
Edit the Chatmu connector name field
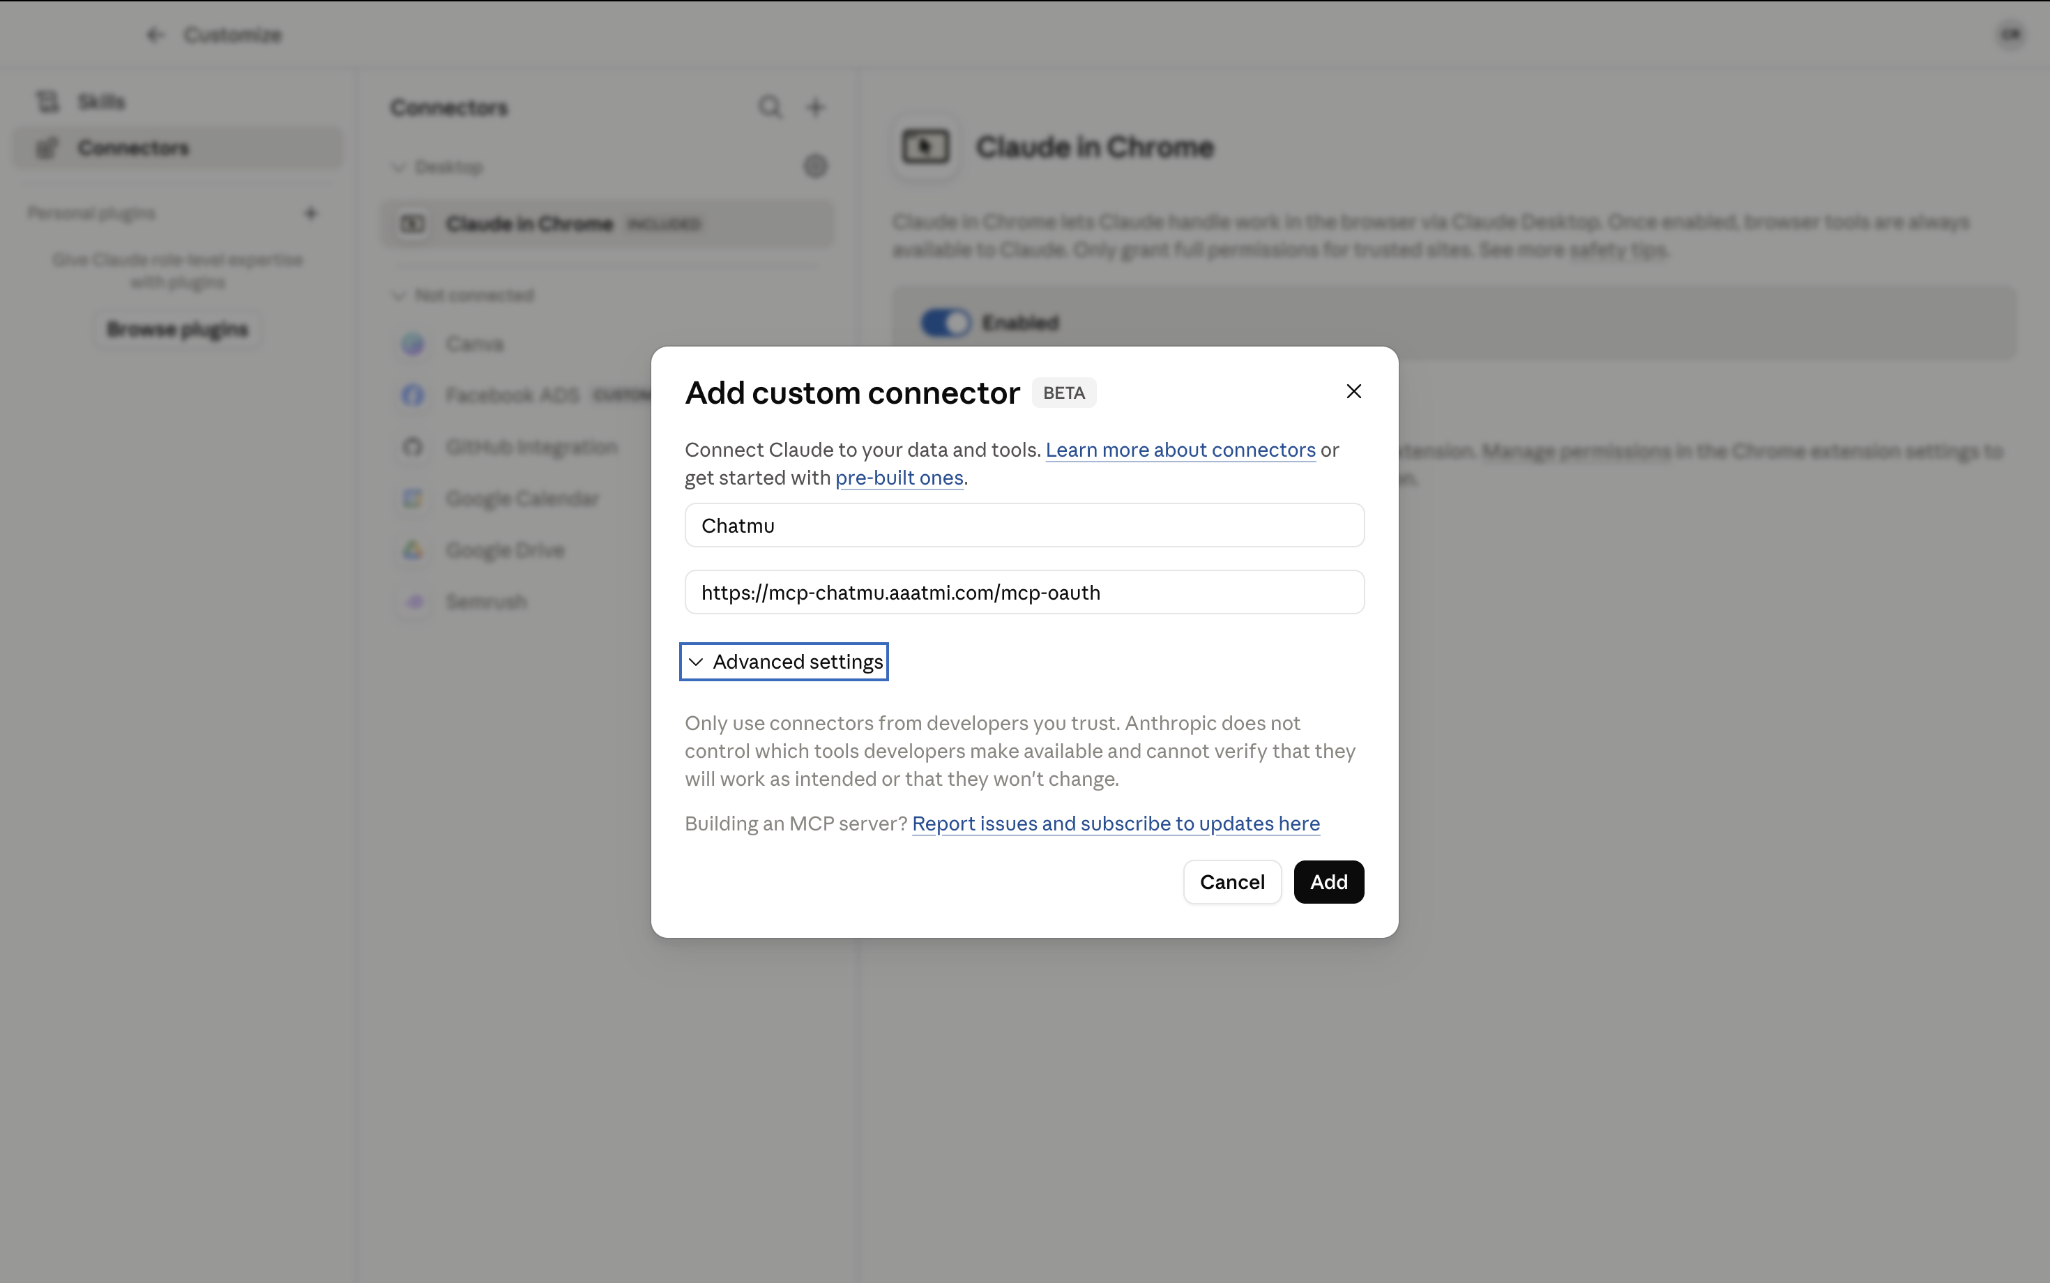(x=1024, y=525)
